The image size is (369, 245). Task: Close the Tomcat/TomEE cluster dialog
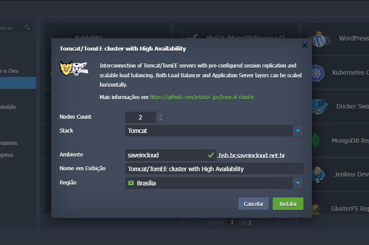click(x=304, y=45)
